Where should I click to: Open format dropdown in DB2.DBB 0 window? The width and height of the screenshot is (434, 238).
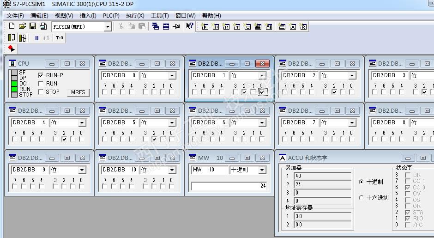click(x=172, y=76)
